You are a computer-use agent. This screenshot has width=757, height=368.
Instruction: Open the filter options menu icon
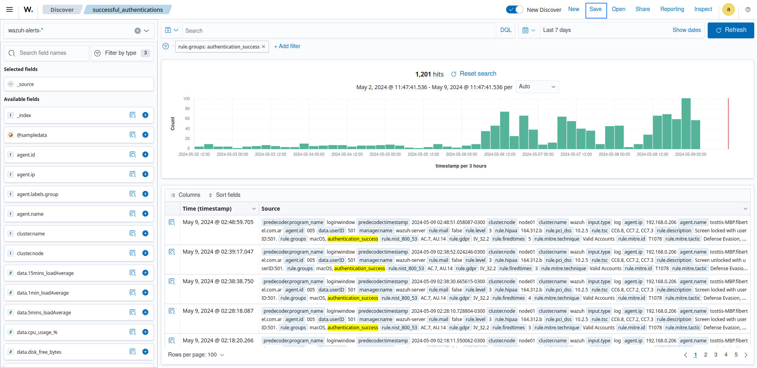coord(166,47)
